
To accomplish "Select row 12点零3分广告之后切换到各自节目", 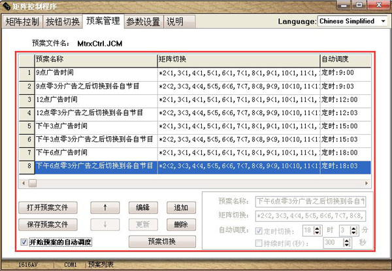I will tap(195, 113).
